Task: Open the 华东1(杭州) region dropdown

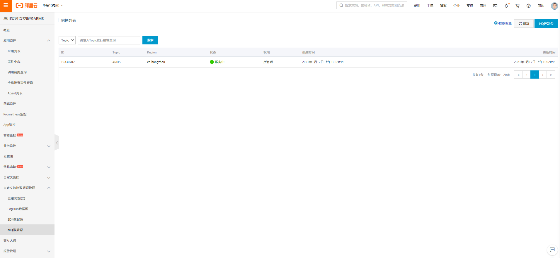Action: tap(53, 5)
